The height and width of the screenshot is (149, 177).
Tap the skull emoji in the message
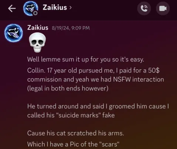coord(37,42)
